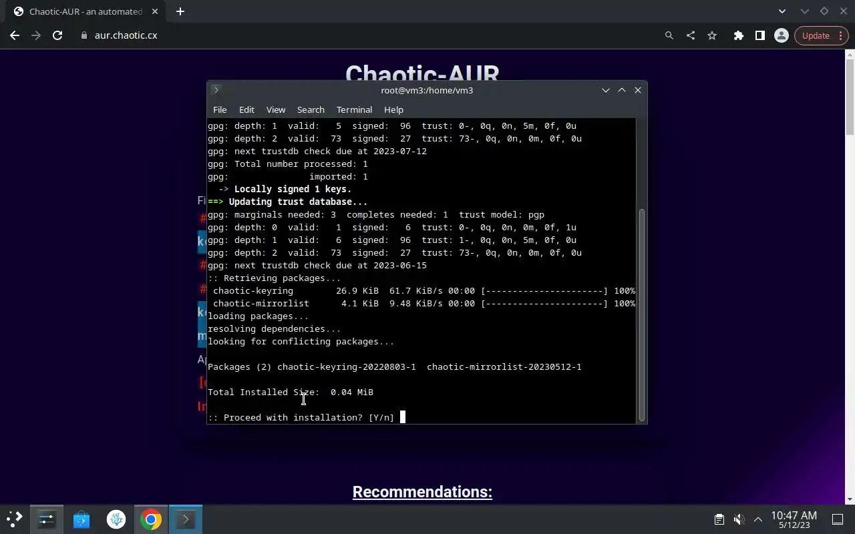Switch to terminal in the taskbar
The height and width of the screenshot is (534, 855).
coord(186,519)
